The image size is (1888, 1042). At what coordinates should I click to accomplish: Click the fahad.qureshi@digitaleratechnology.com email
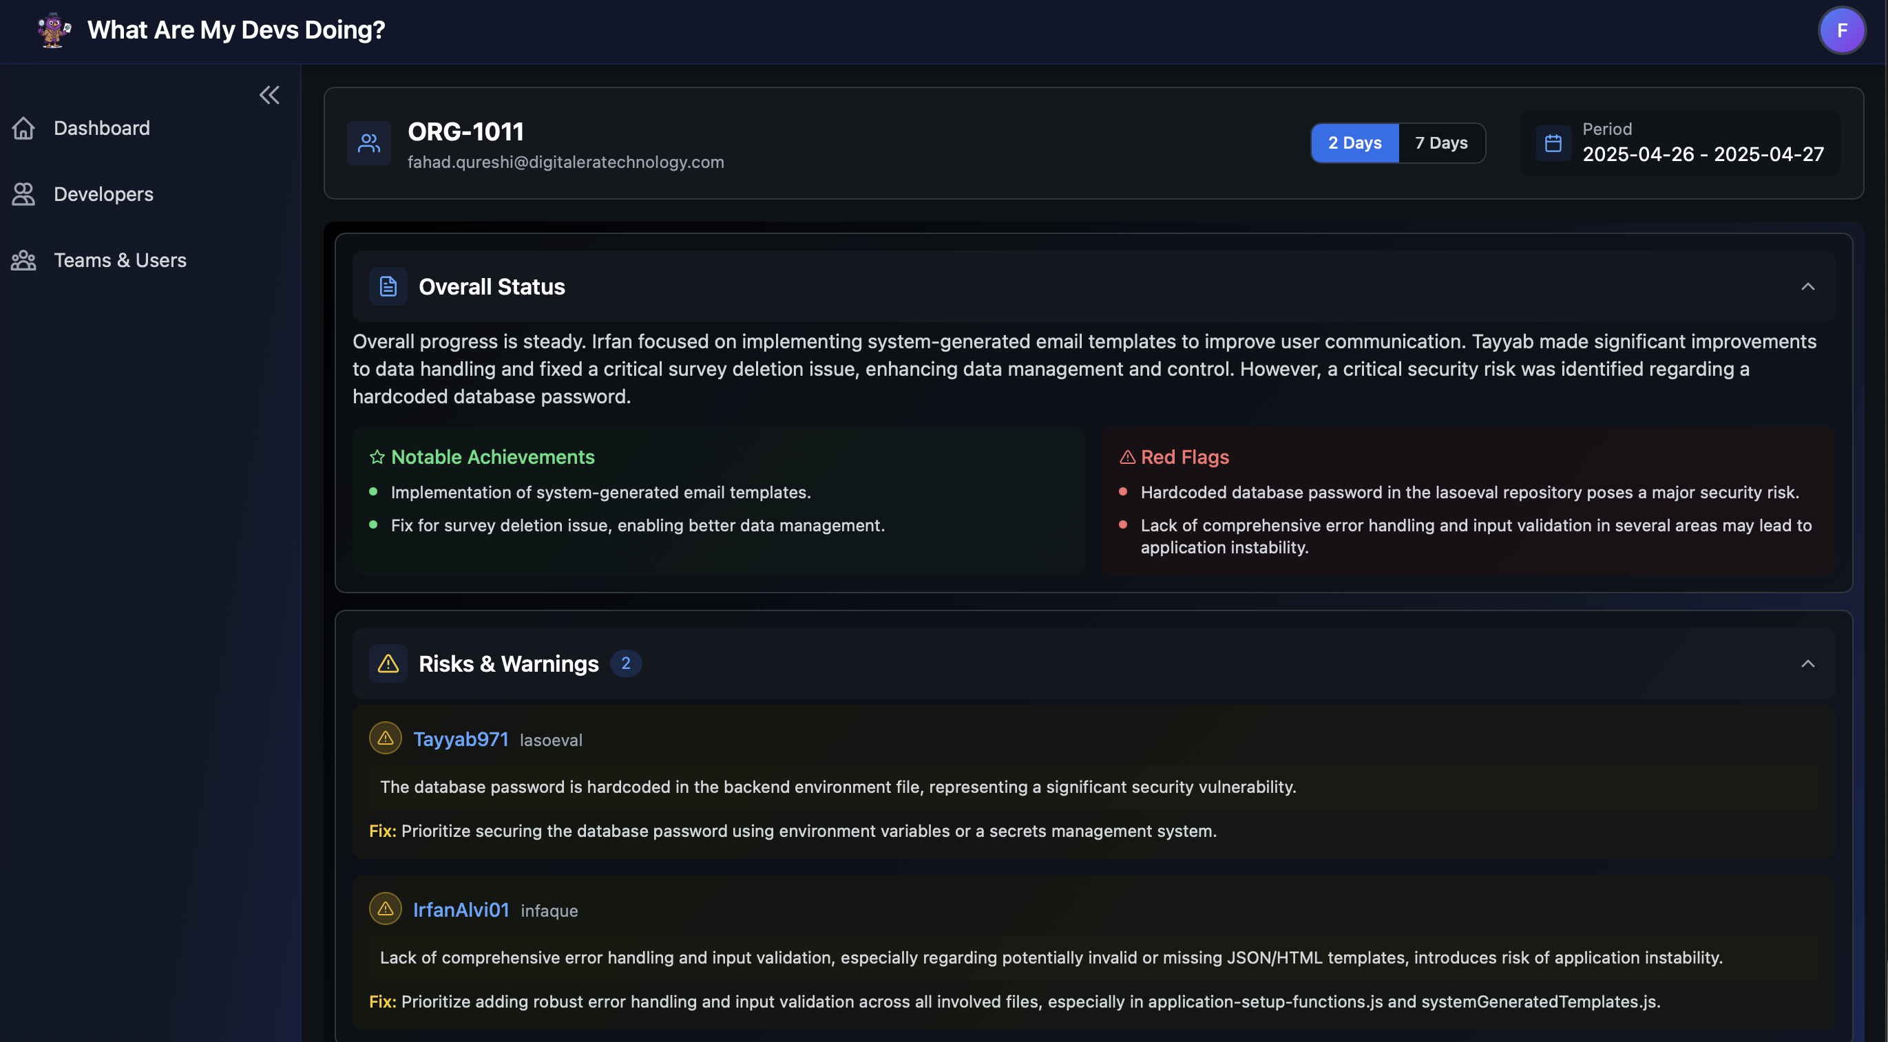(565, 162)
